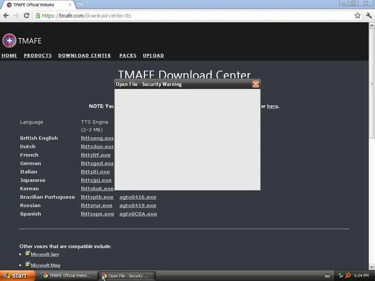Open the wrench settings menu
The height and width of the screenshot is (281, 375).
pos(369,16)
